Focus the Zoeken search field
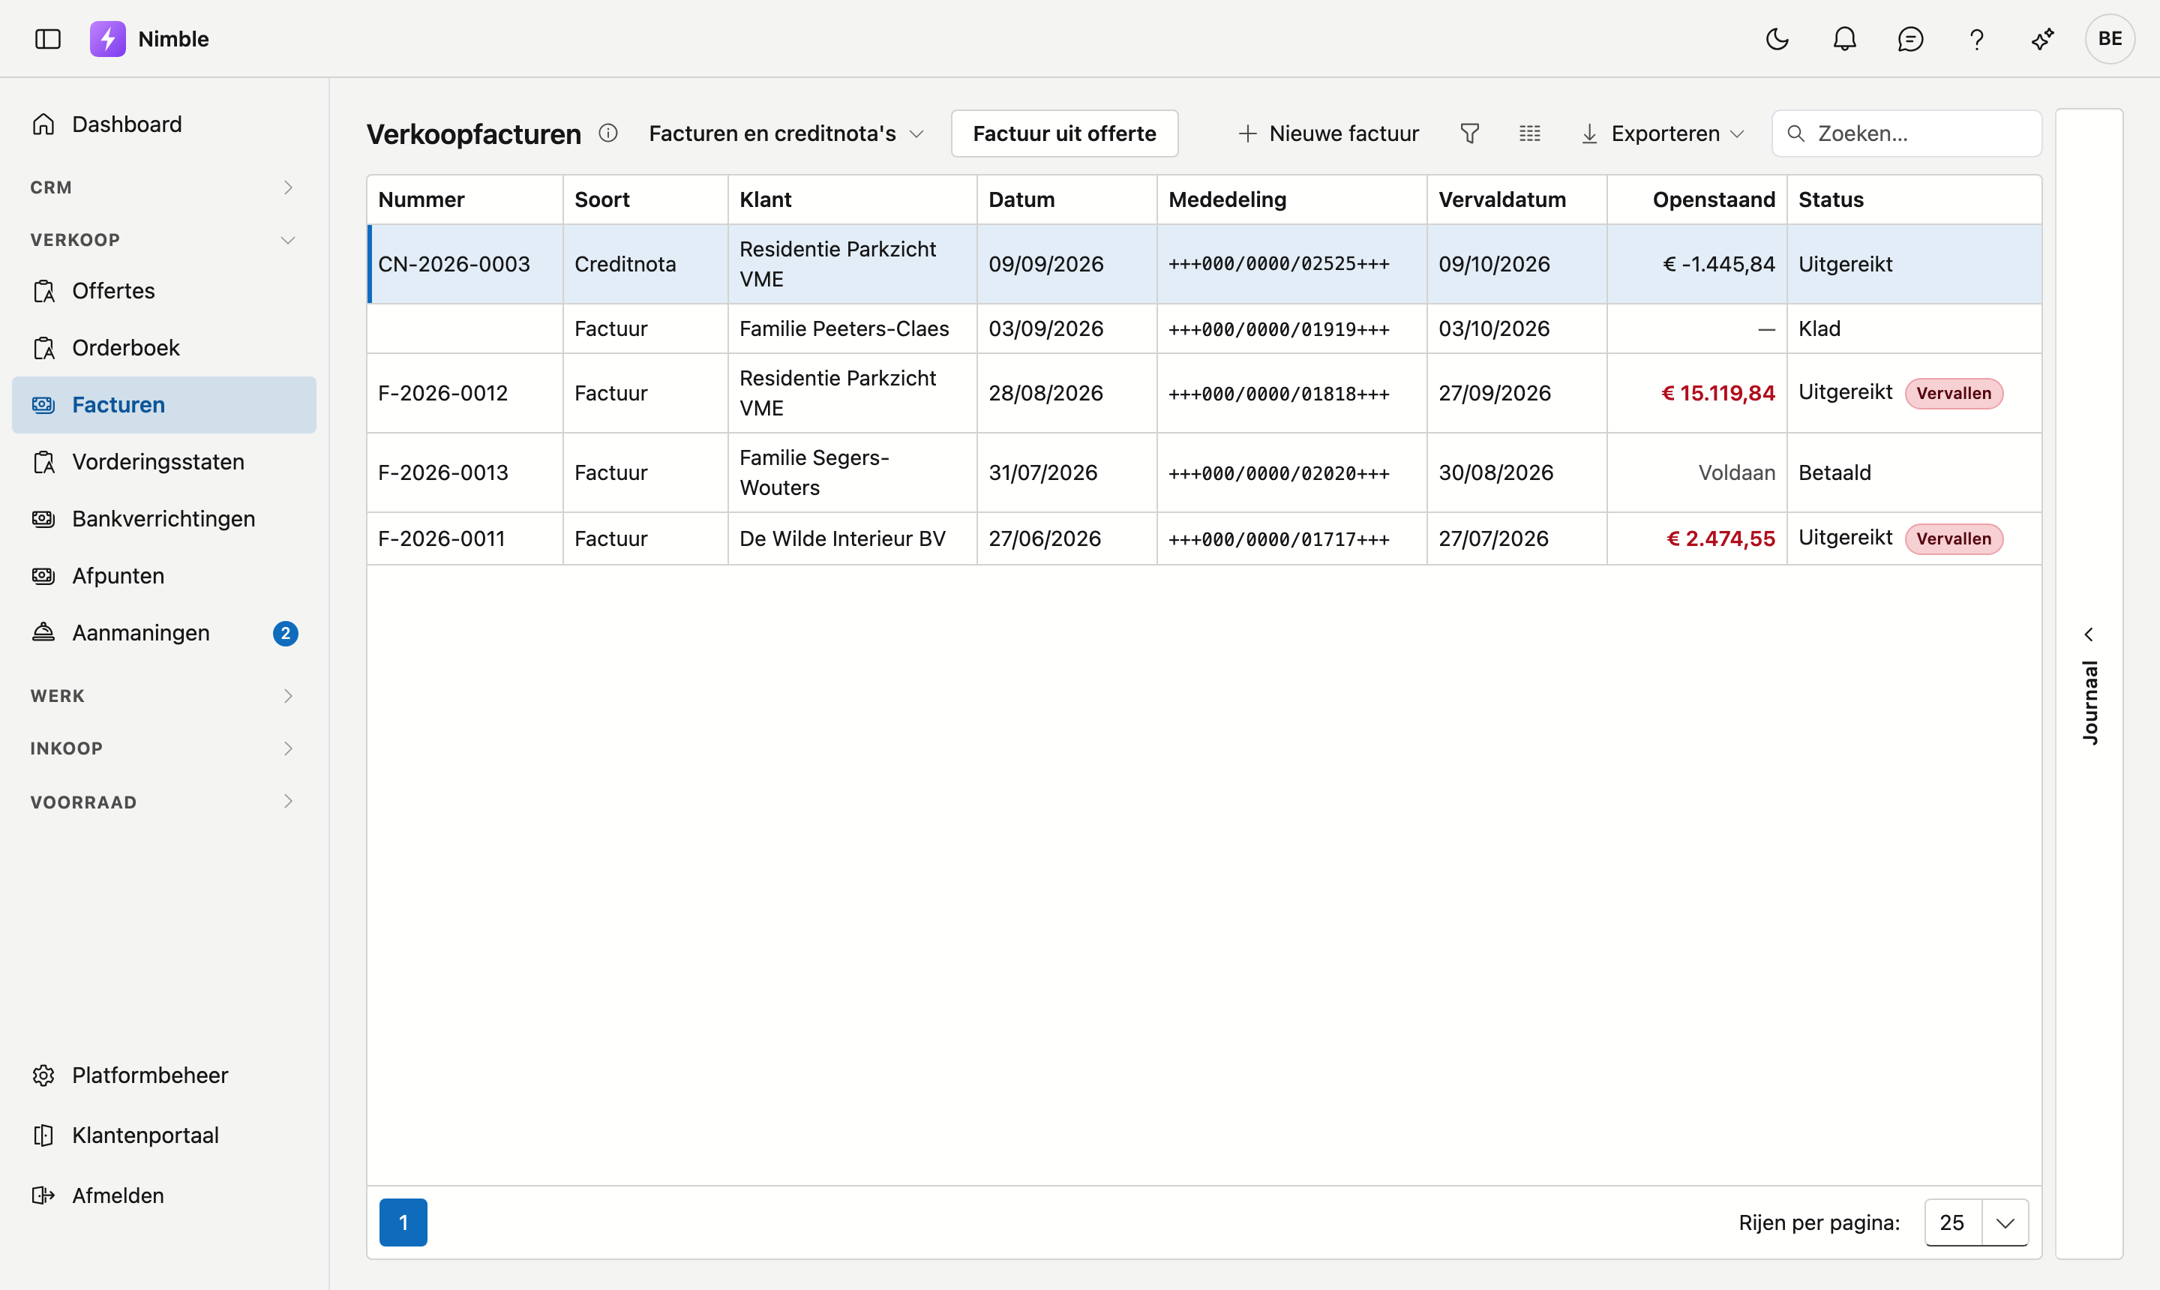The width and height of the screenshot is (2160, 1290). pos(1907,133)
